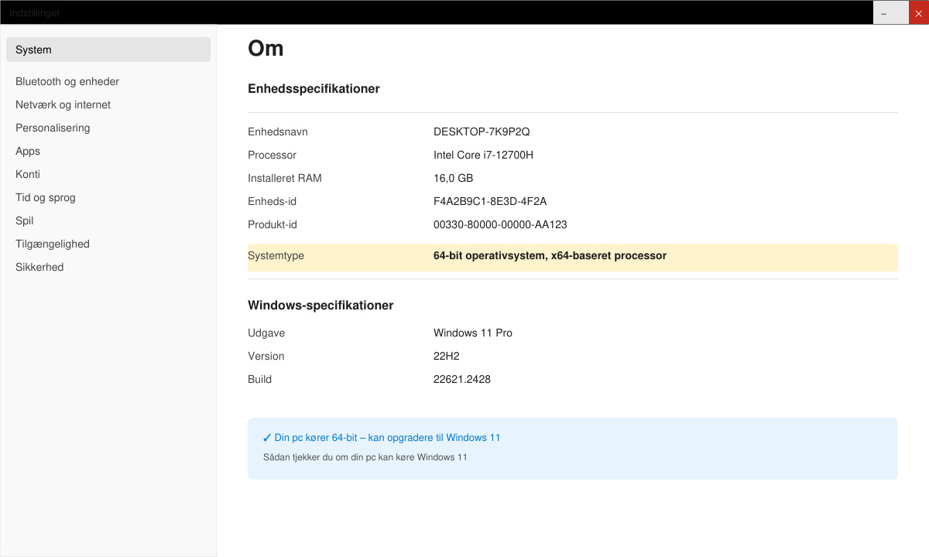Click the Produkt-id label
The width and height of the screenshot is (929, 557).
[273, 224]
